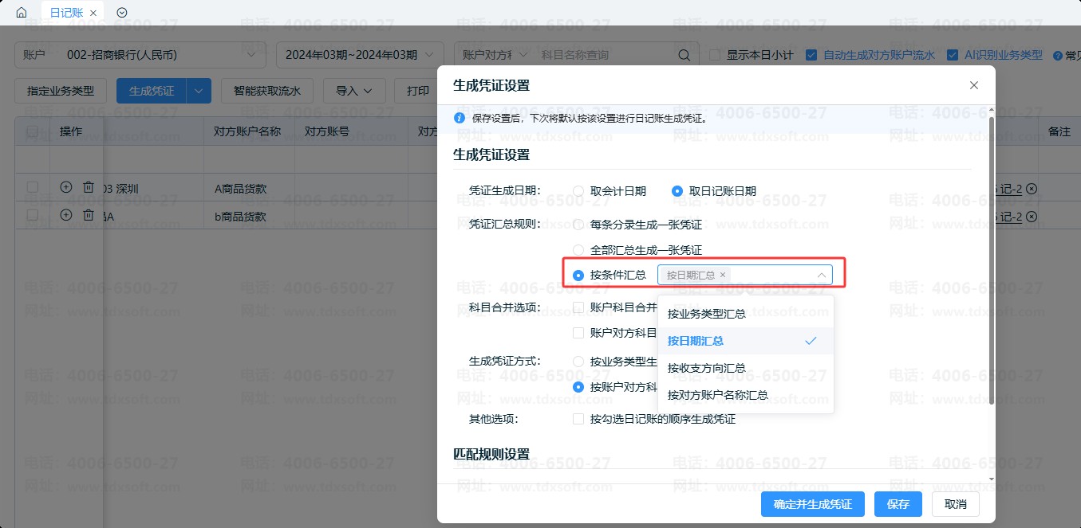Click the delete trash icon in second row
The height and width of the screenshot is (528, 1081).
coord(89,216)
